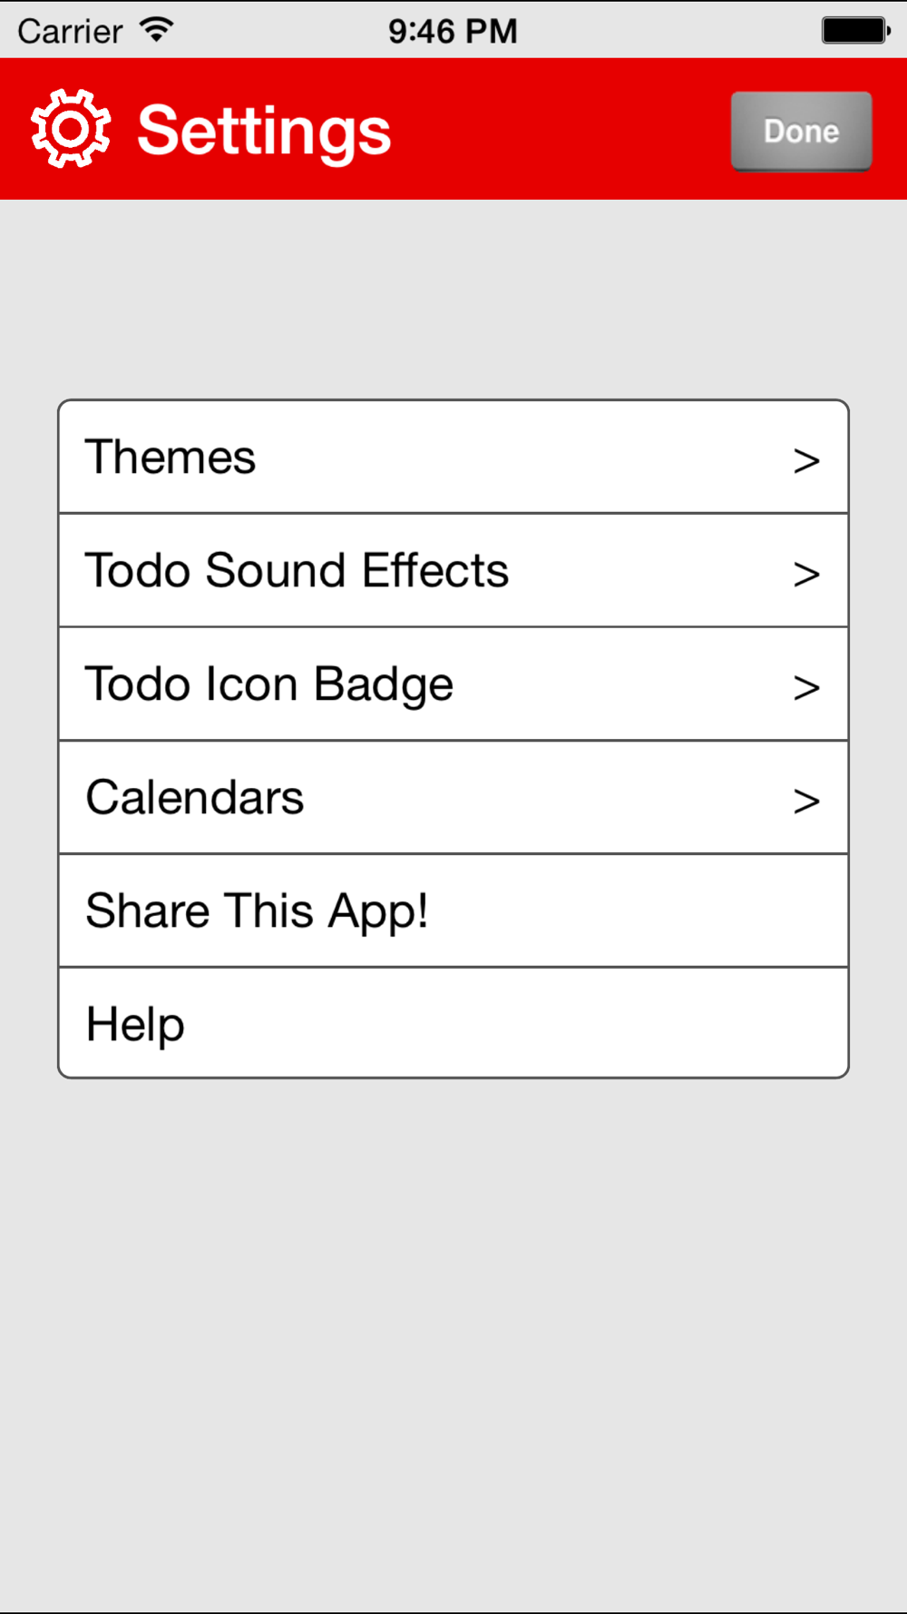Select the Todo Icon Badge entry
Viewport: 907px width, 1614px height.
[x=453, y=684]
